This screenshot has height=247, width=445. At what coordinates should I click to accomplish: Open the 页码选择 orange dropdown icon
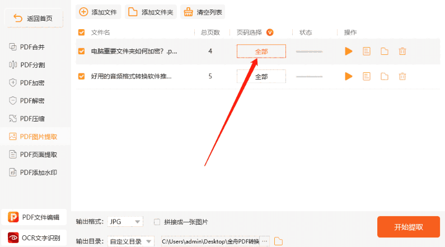click(x=270, y=32)
